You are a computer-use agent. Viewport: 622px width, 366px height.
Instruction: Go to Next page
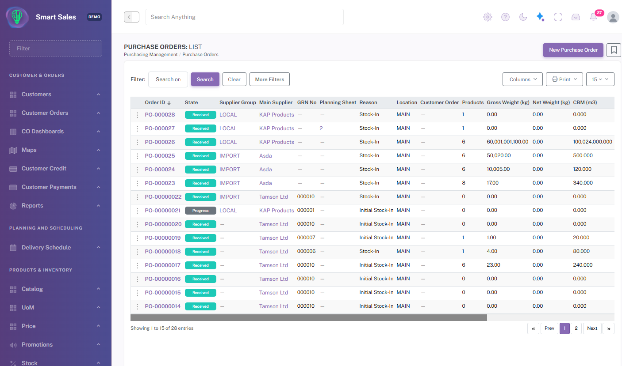(x=592, y=328)
